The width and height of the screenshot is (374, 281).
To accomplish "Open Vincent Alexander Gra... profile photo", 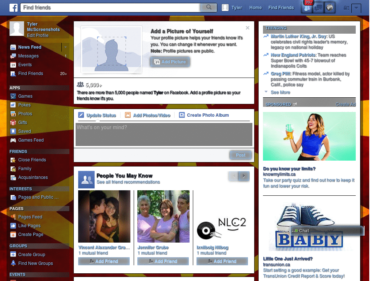I will click(x=104, y=217).
